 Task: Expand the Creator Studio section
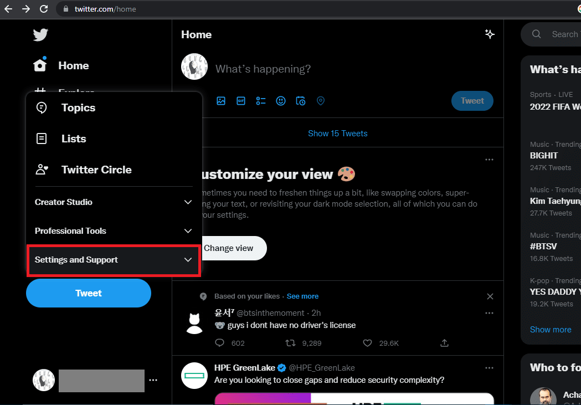click(x=114, y=202)
